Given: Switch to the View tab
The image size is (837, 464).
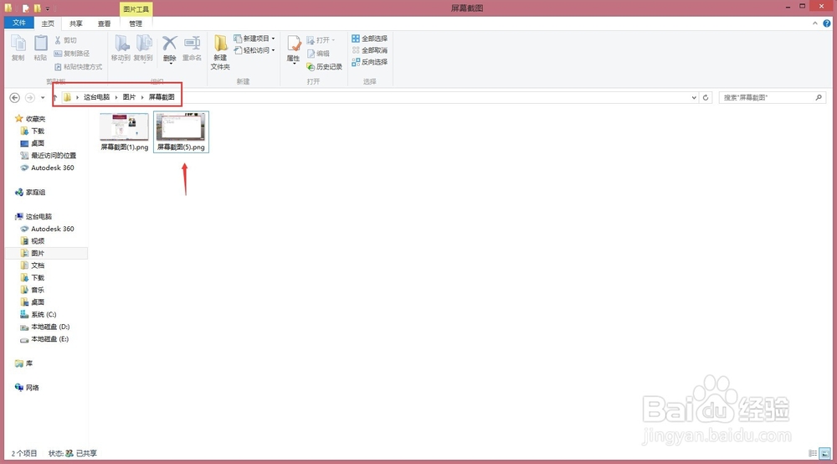Looking at the screenshot, I should pyautogui.click(x=104, y=23).
